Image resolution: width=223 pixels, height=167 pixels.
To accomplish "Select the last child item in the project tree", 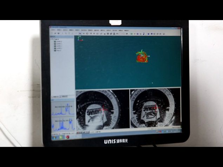I will 58,50.
